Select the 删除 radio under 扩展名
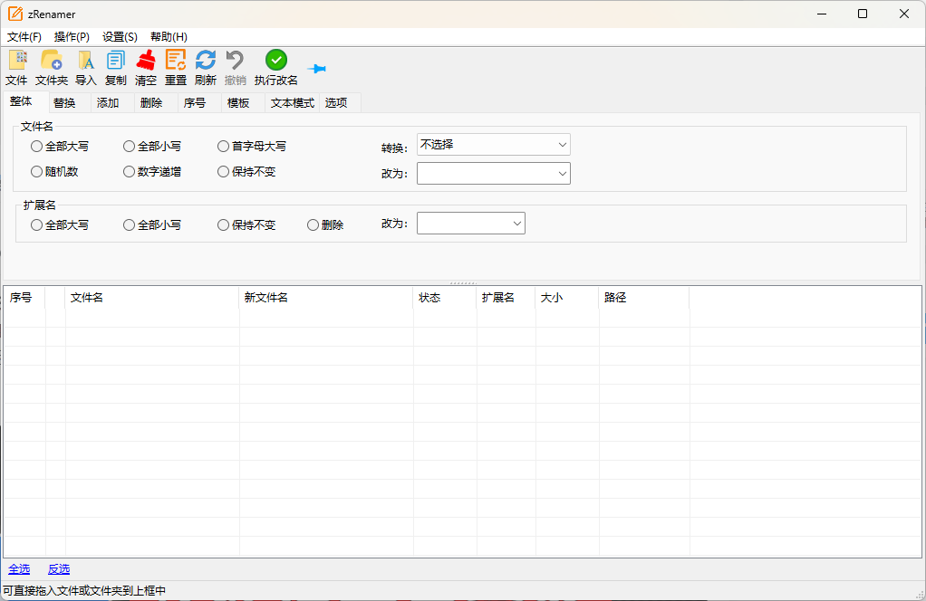 [x=313, y=225]
